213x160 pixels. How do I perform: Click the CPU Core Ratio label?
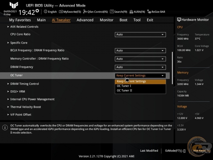(20, 34)
